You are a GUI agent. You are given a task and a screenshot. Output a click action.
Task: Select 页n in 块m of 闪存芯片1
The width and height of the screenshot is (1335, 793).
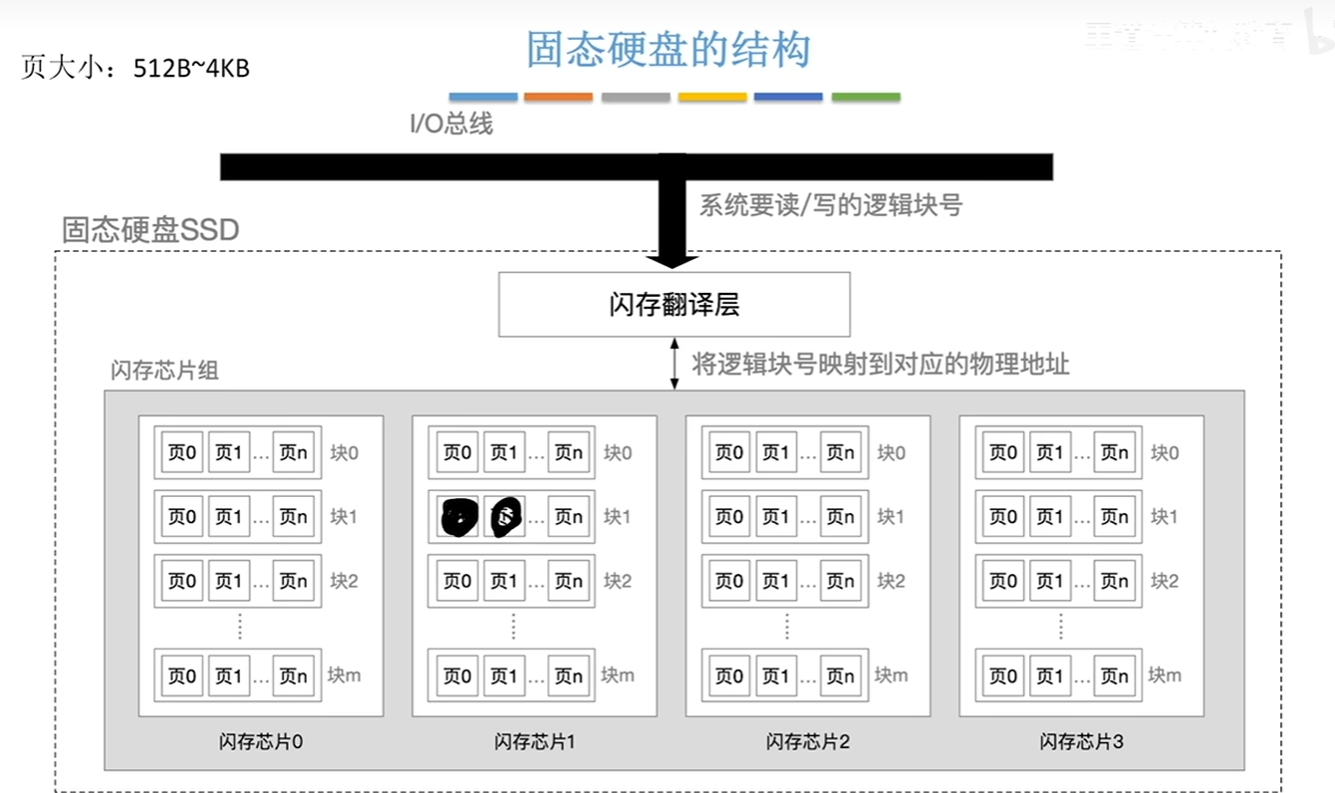pos(568,676)
